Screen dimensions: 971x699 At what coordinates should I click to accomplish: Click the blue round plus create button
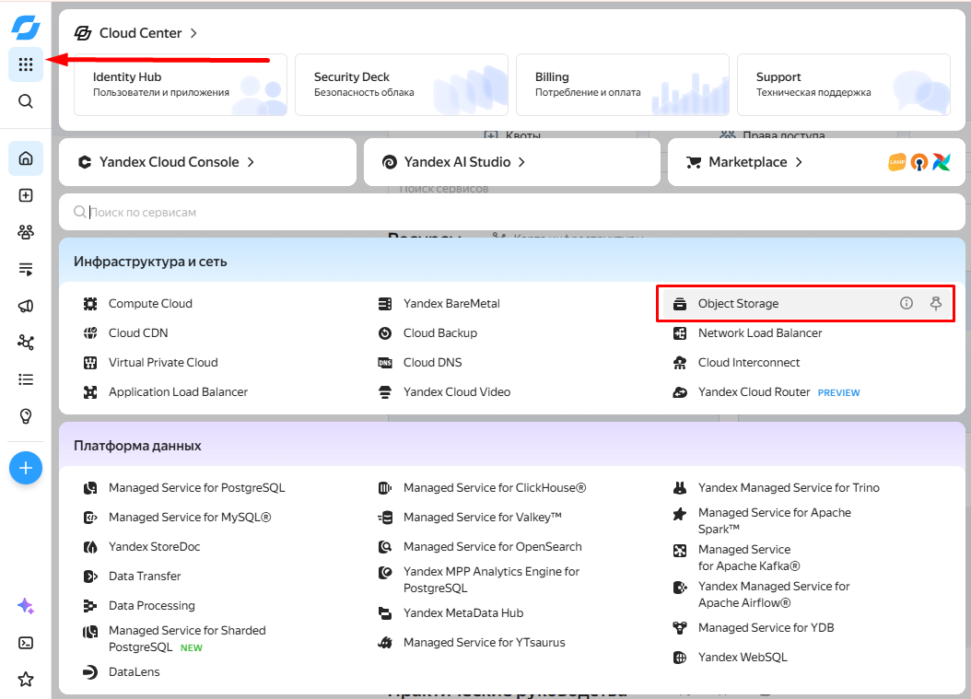(26, 468)
